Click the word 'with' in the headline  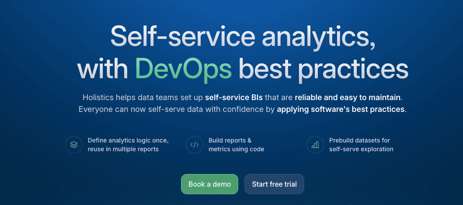103,69
